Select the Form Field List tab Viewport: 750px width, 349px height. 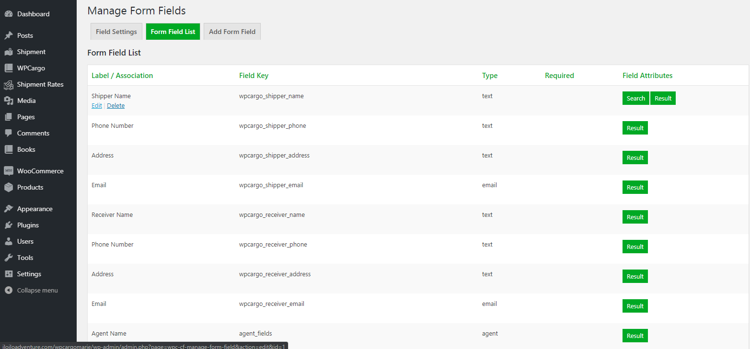173,32
